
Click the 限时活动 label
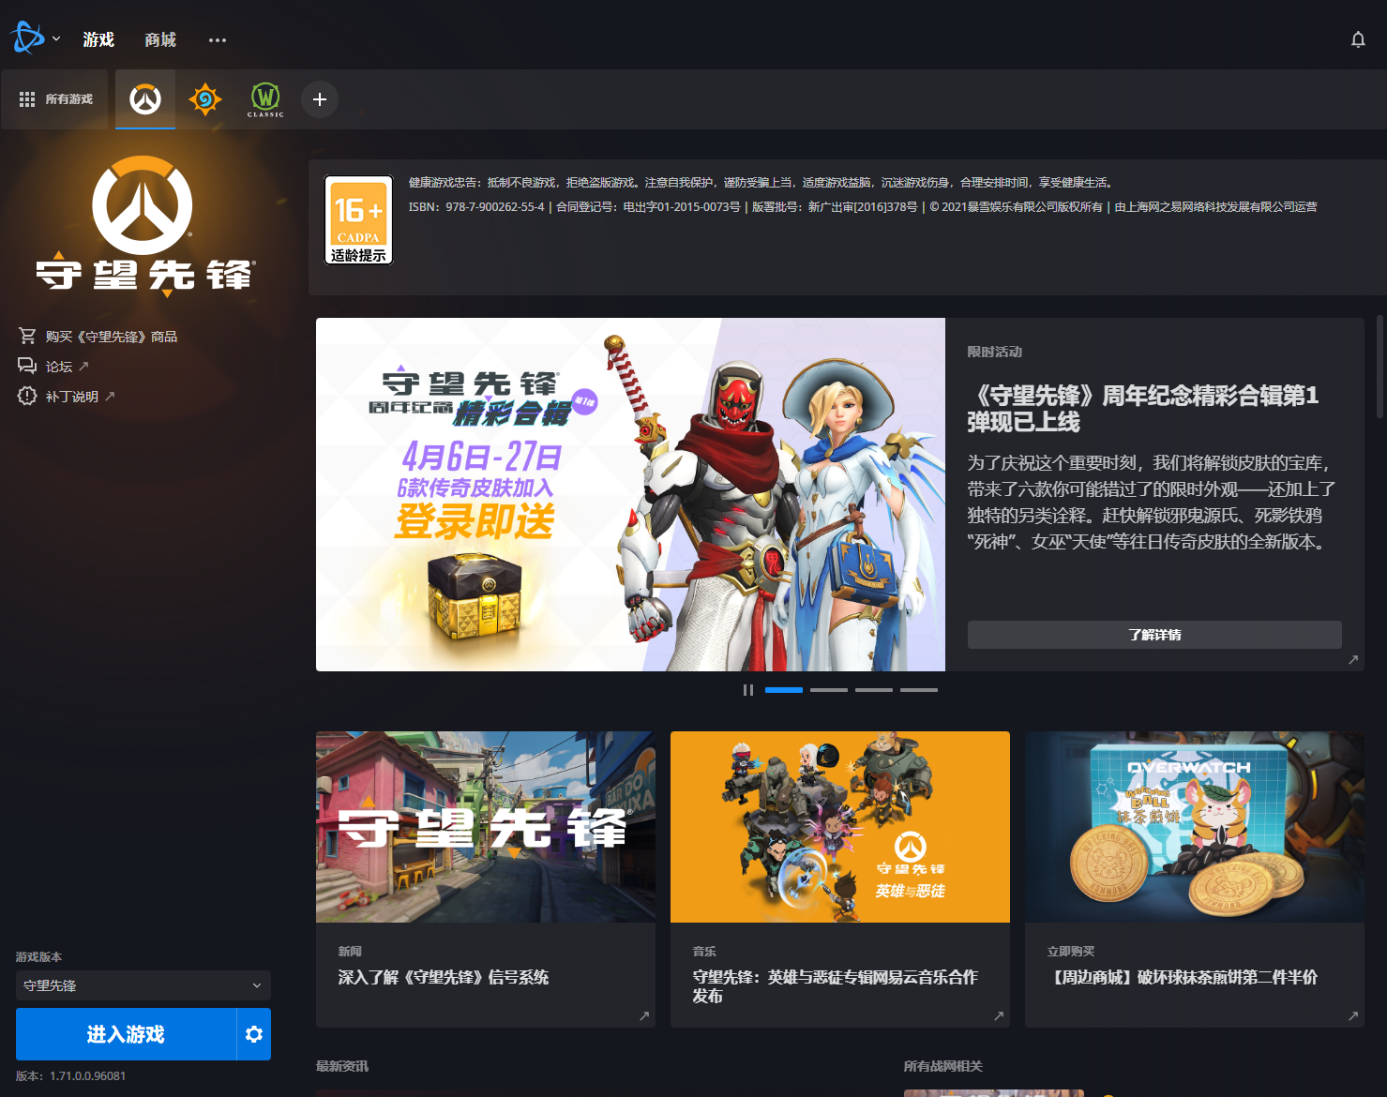point(995,352)
